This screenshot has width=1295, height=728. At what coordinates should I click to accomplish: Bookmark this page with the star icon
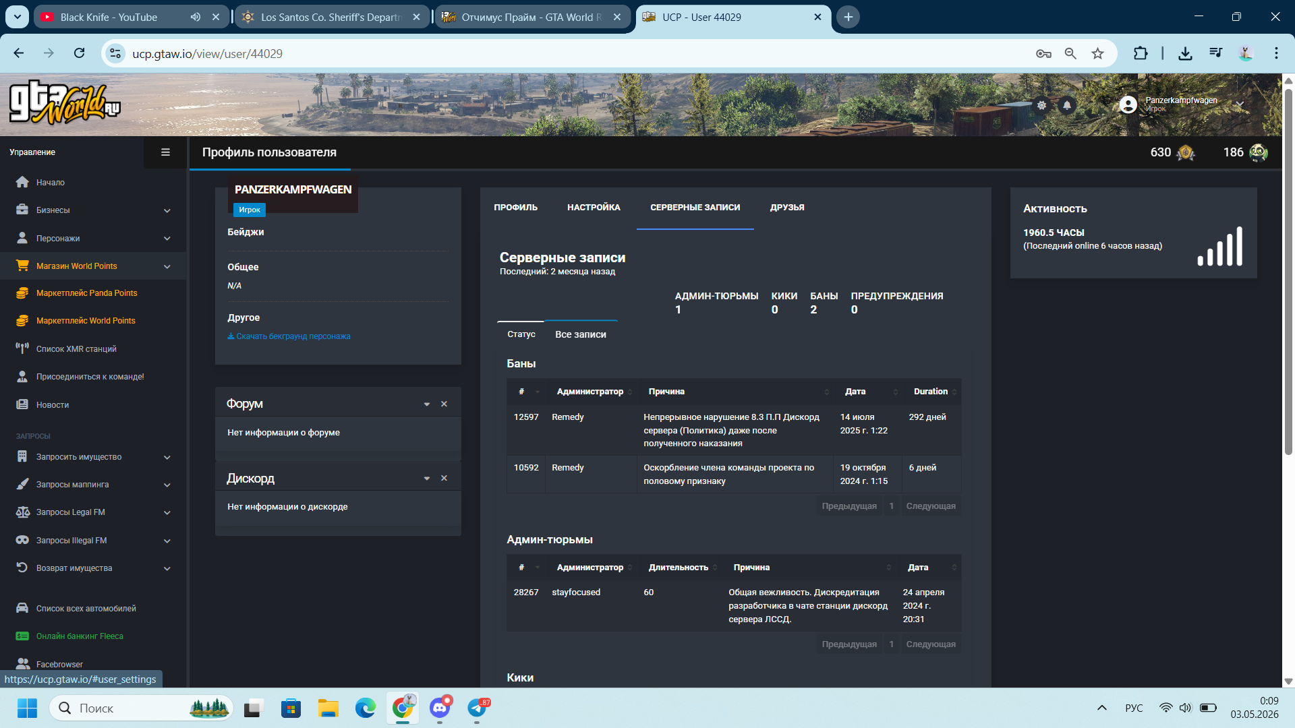pyautogui.click(x=1098, y=53)
